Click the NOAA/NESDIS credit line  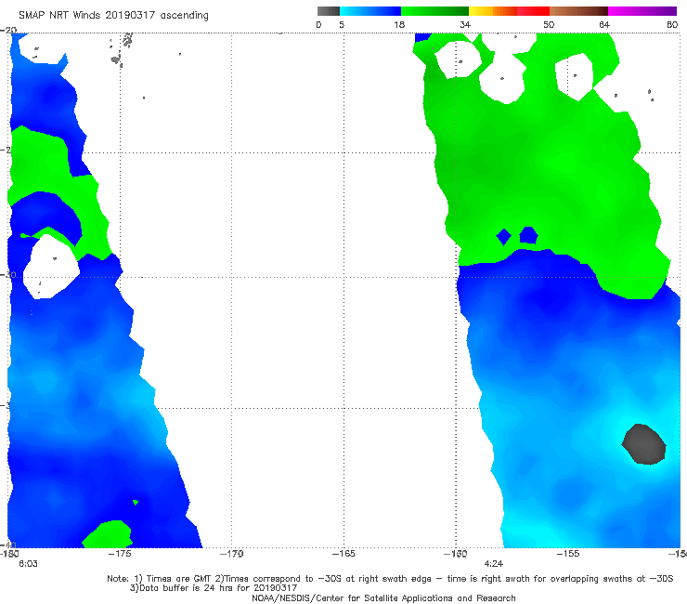pyautogui.click(x=383, y=597)
